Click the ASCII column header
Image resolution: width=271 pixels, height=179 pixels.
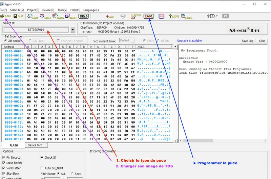(154, 47)
